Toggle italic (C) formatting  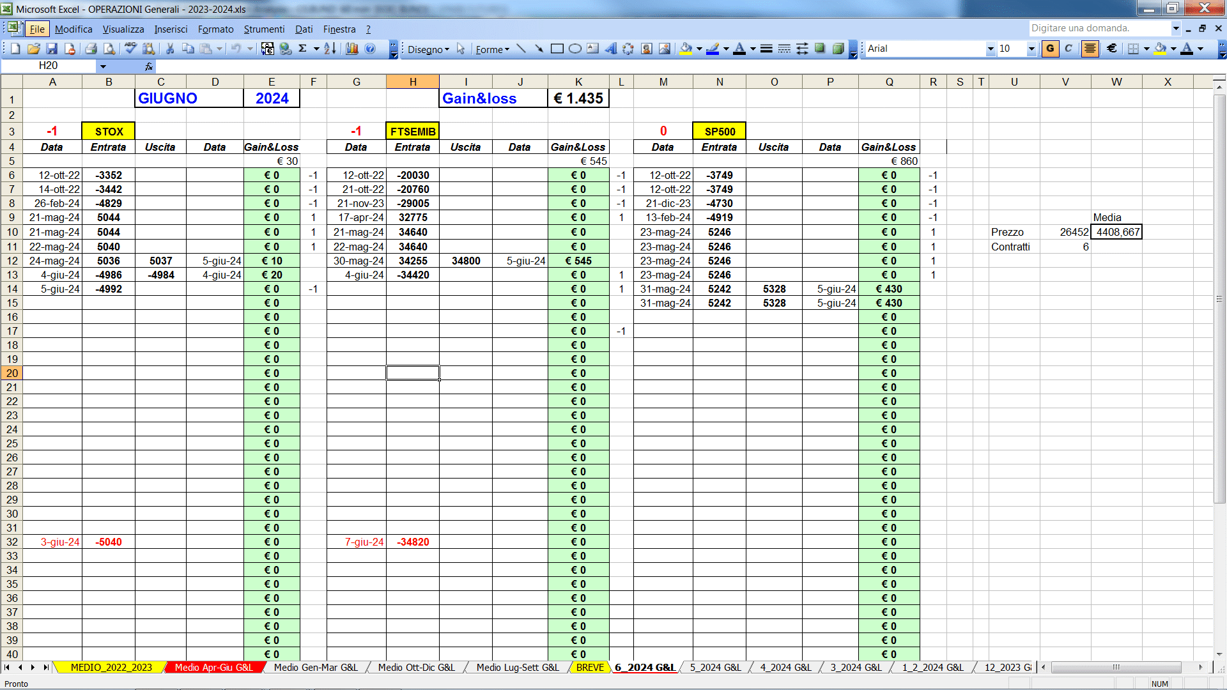[1069, 49]
